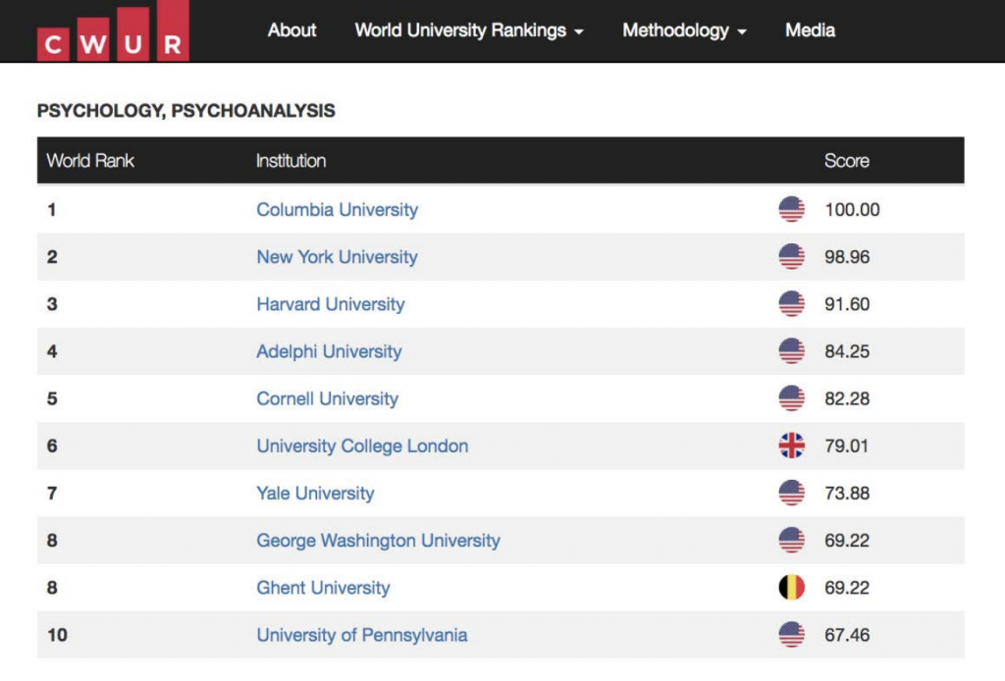
Task: Select the score 67.46
Action: click(847, 635)
